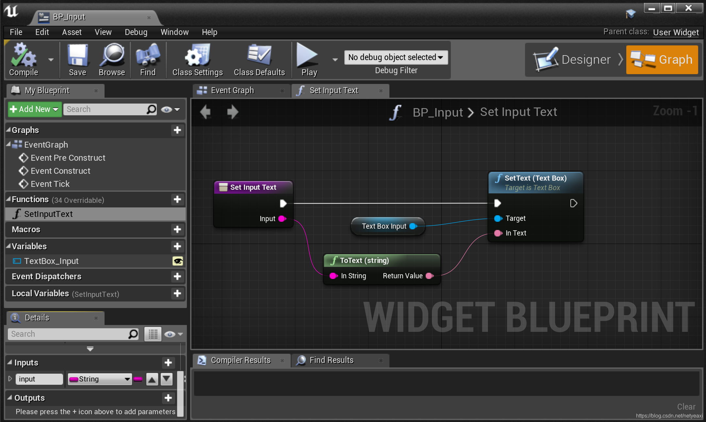The height and width of the screenshot is (422, 706).
Task: Click Set Input Text exec output pin
Action: 283,203
